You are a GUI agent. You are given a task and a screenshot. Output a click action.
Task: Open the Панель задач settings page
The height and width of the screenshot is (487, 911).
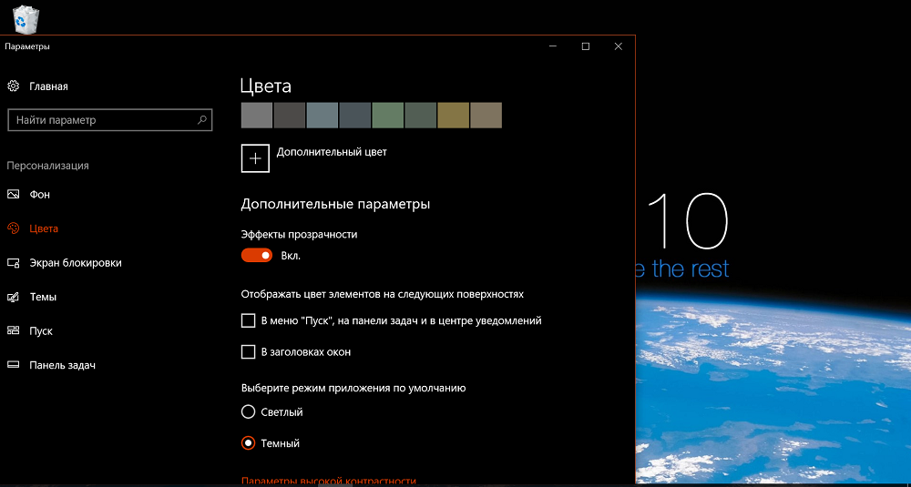click(62, 365)
